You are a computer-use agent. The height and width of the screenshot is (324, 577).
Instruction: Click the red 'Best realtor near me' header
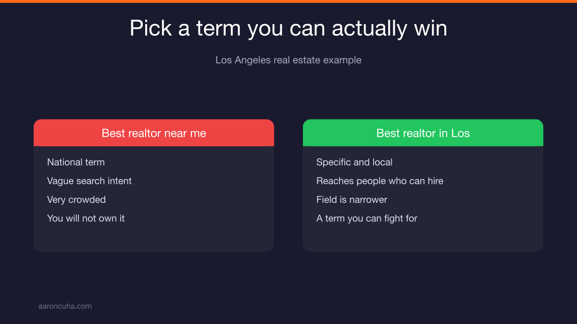click(x=154, y=133)
